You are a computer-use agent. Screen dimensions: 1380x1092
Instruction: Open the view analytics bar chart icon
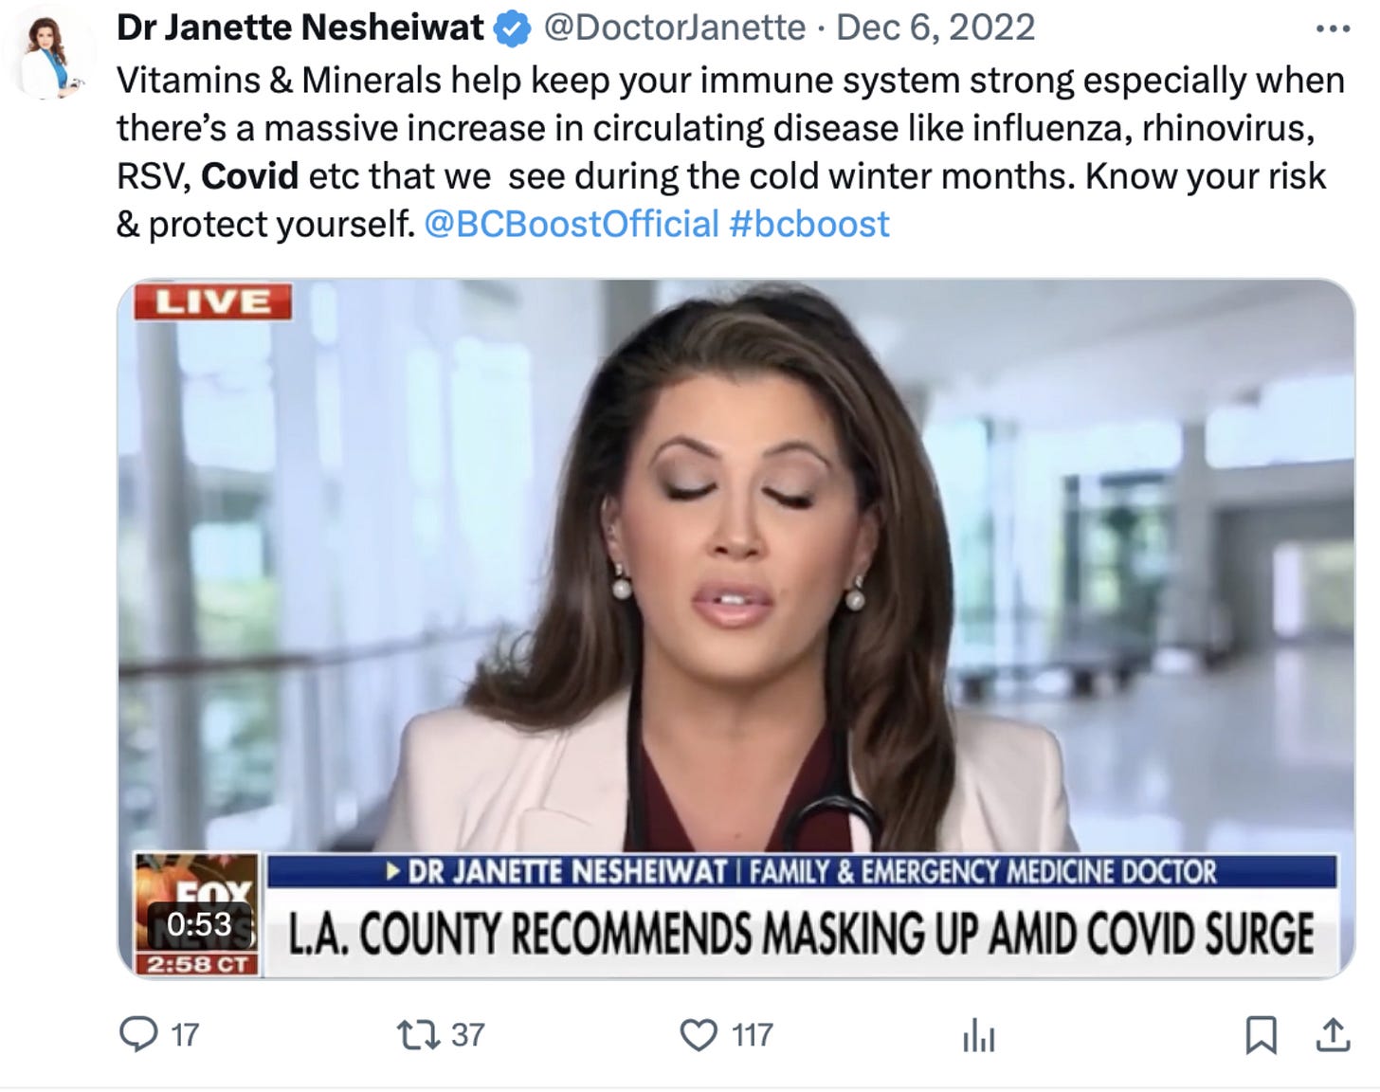(x=979, y=1036)
